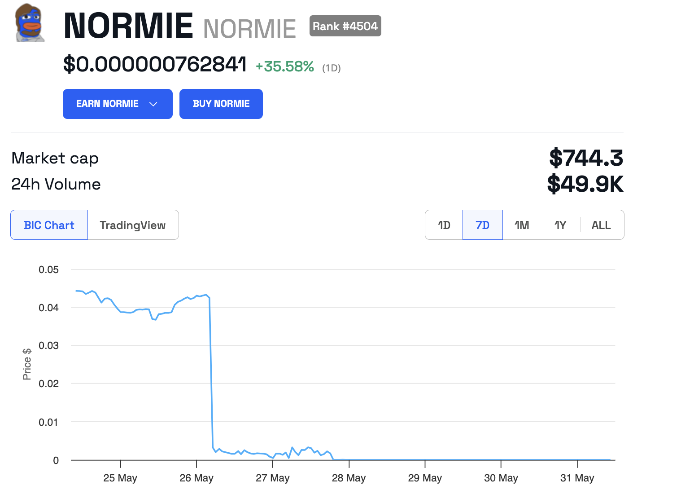Click the +35.58% daily change value

click(x=285, y=66)
